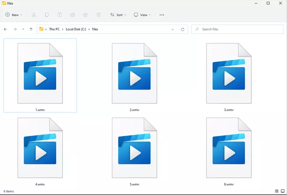Open the New item menu

tap(14, 15)
